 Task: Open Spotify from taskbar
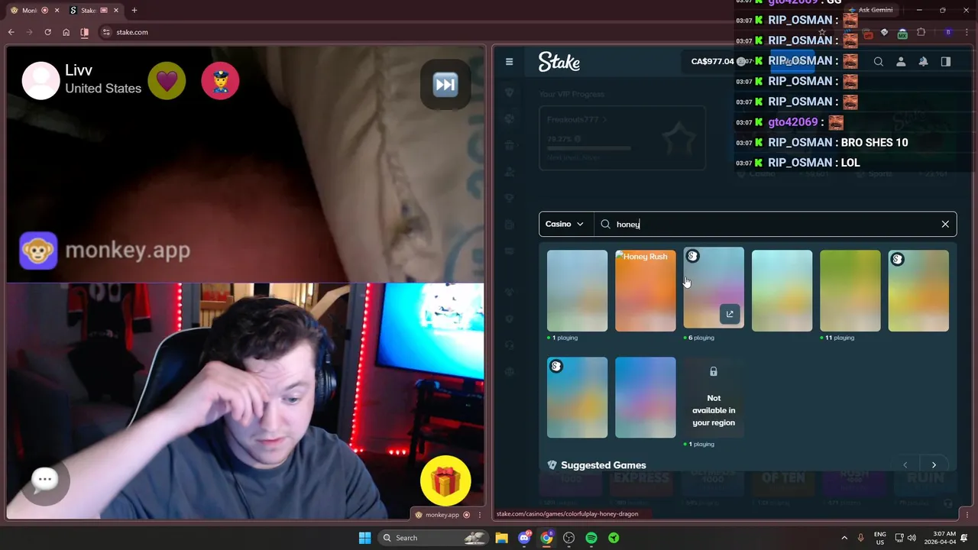coord(591,538)
